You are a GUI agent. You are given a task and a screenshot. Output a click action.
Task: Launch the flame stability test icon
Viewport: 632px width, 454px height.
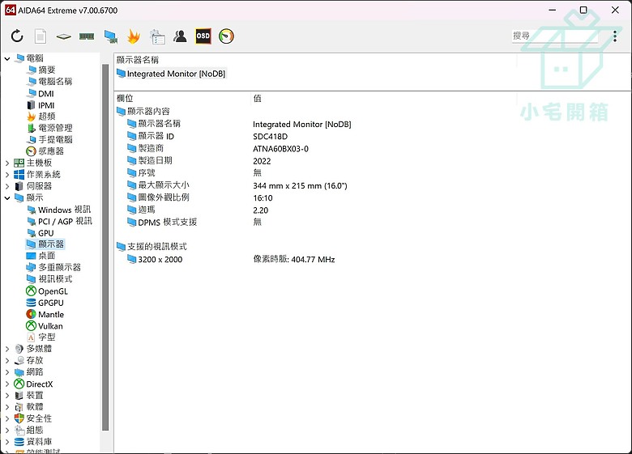coord(134,36)
